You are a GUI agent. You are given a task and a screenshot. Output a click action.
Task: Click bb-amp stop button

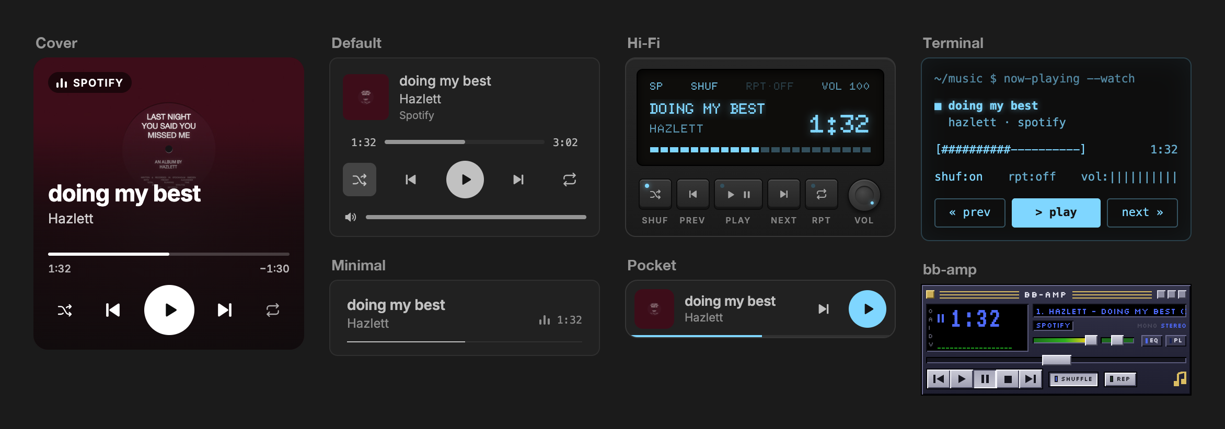1008,379
